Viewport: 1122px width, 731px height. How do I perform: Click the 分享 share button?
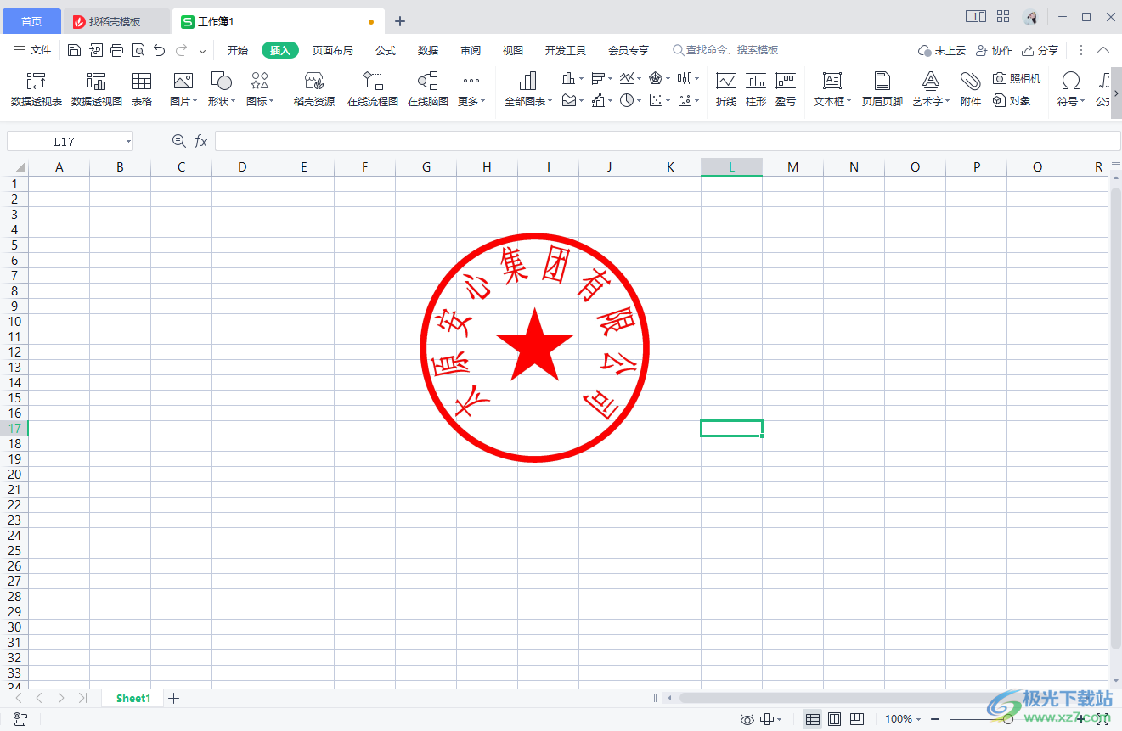[x=1040, y=50]
